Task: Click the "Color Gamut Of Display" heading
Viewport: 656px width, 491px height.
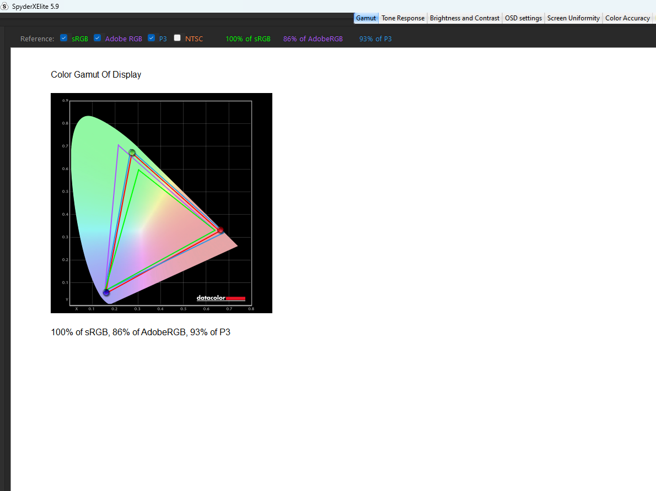Action: pos(96,75)
